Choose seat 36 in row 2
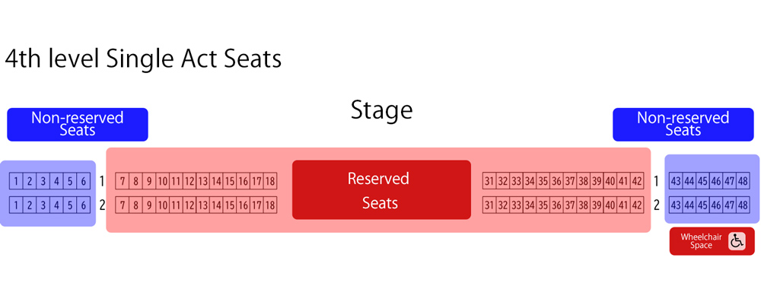The image size is (761, 299). pyautogui.click(x=556, y=205)
